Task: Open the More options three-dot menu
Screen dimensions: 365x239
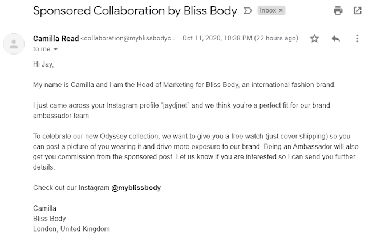Action: coord(355,39)
